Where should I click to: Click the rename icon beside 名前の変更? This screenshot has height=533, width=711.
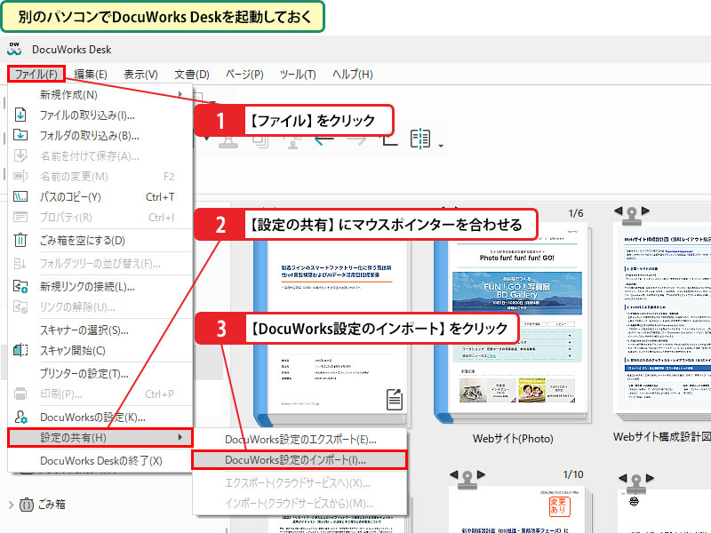pos(20,176)
